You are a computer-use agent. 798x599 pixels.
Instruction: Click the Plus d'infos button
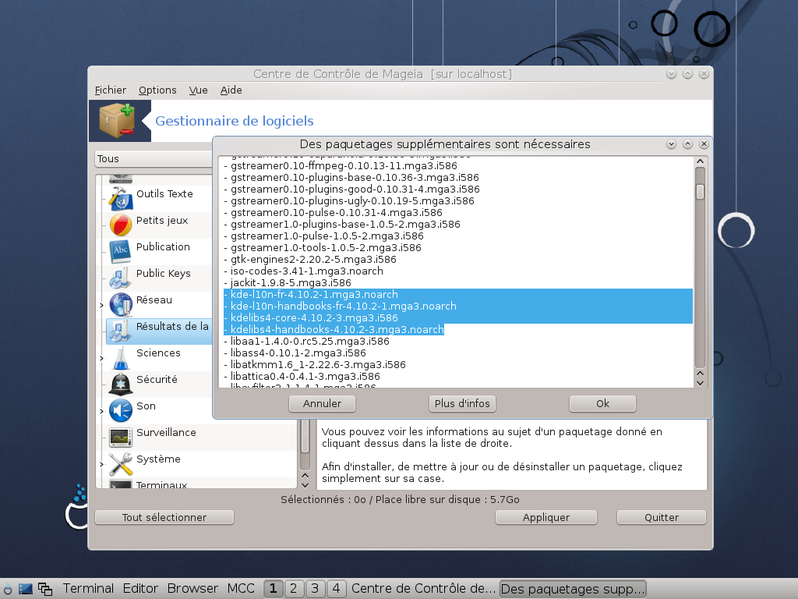(x=462, y=403)
